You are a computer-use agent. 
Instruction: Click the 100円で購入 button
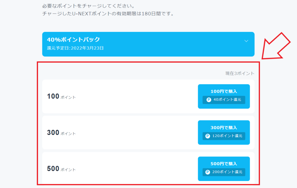(224, 96)
